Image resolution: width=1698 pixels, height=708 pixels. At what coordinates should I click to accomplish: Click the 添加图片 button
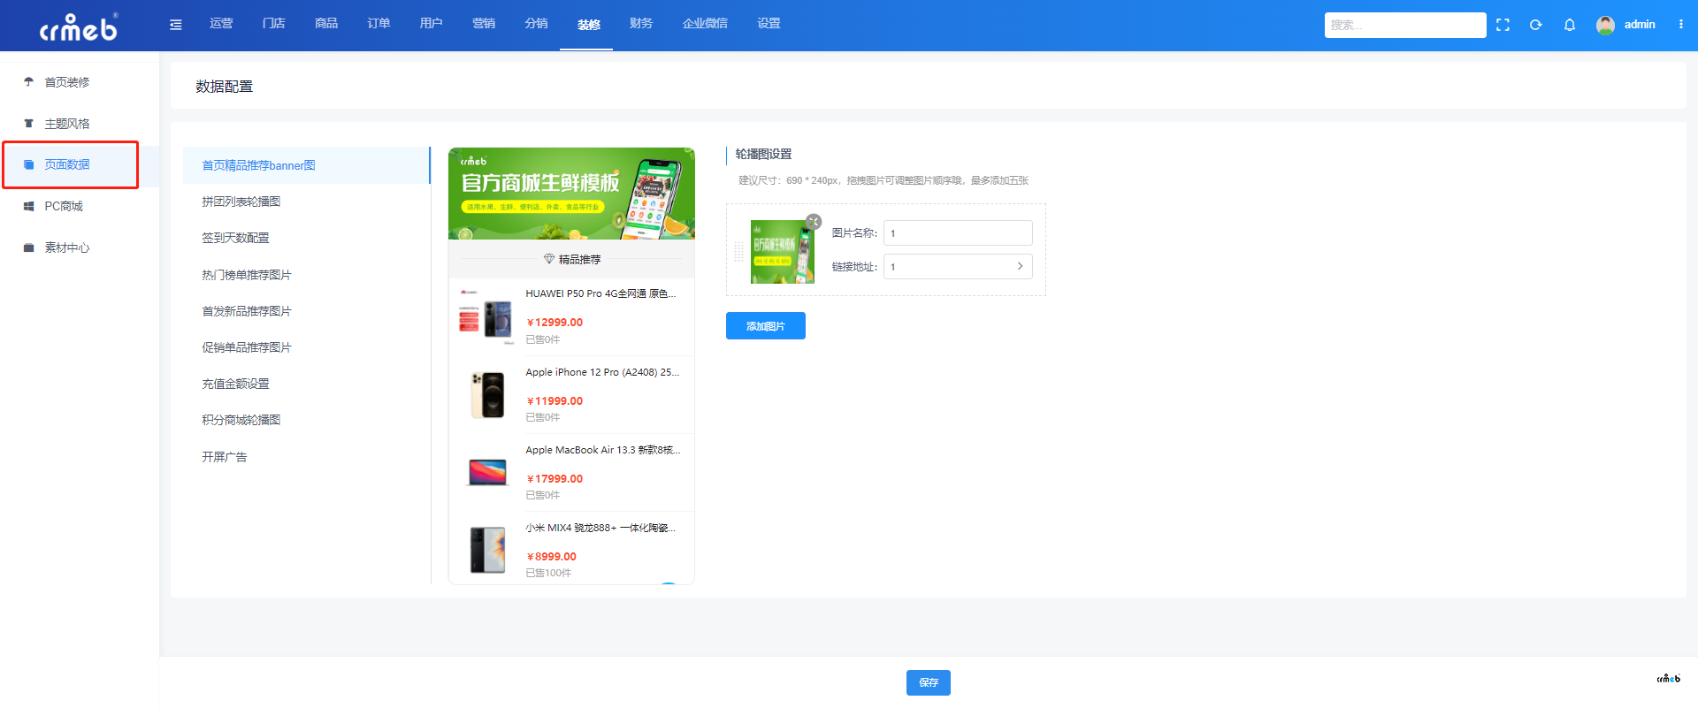pyautogui.click(x=766, y=326)
